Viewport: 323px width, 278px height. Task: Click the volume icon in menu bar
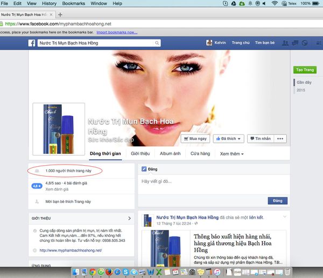pos(264,3)
